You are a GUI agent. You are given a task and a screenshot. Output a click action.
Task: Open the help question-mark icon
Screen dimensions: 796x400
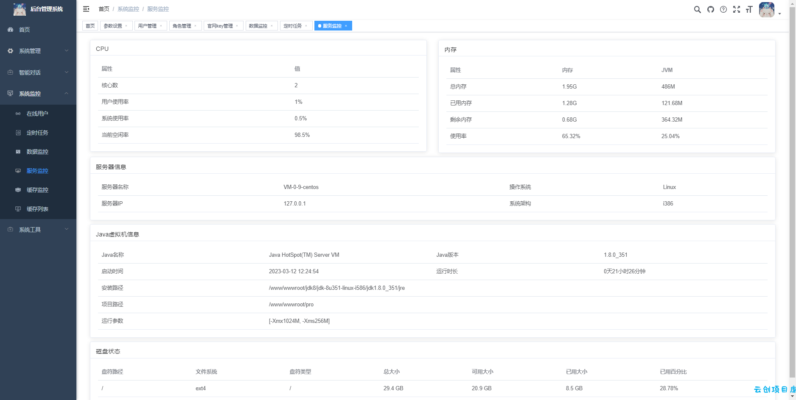723,9
